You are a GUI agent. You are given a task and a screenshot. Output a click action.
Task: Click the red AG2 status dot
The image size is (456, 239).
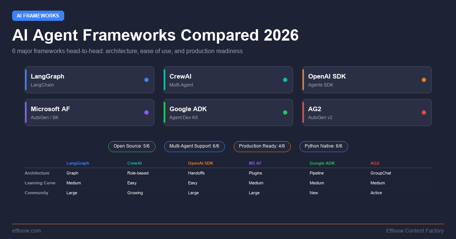pos(424,112)
